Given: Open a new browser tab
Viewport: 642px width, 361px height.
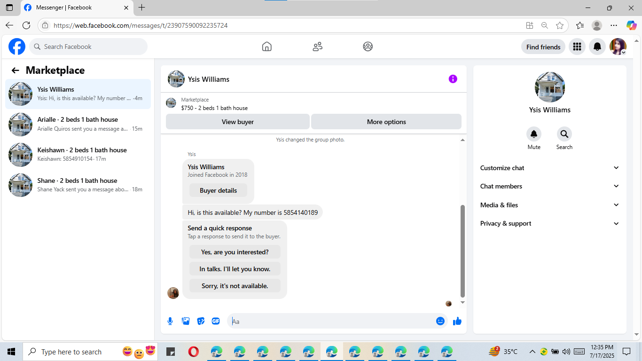Looking at the screenshot, I should point(141,8).
